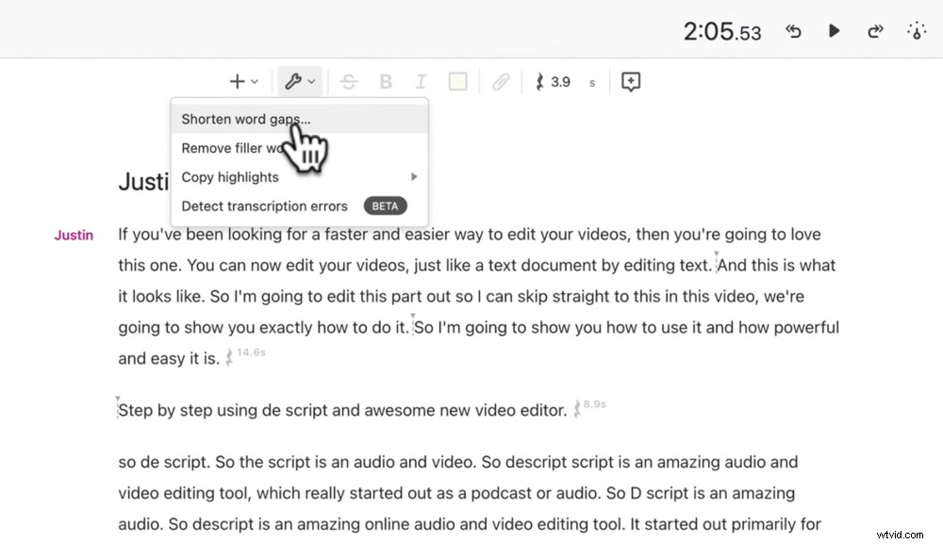Click the paperclip attachment icon
943x544 pixels.
pyautogui.click(x=501, y=81)
